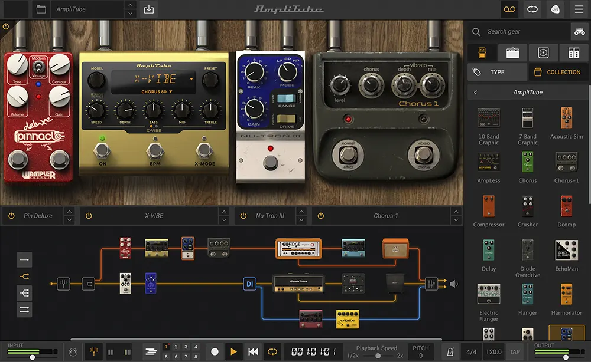Select the two-way split routing icon
This screenshot has width=591, height=362.
point(24,277)
